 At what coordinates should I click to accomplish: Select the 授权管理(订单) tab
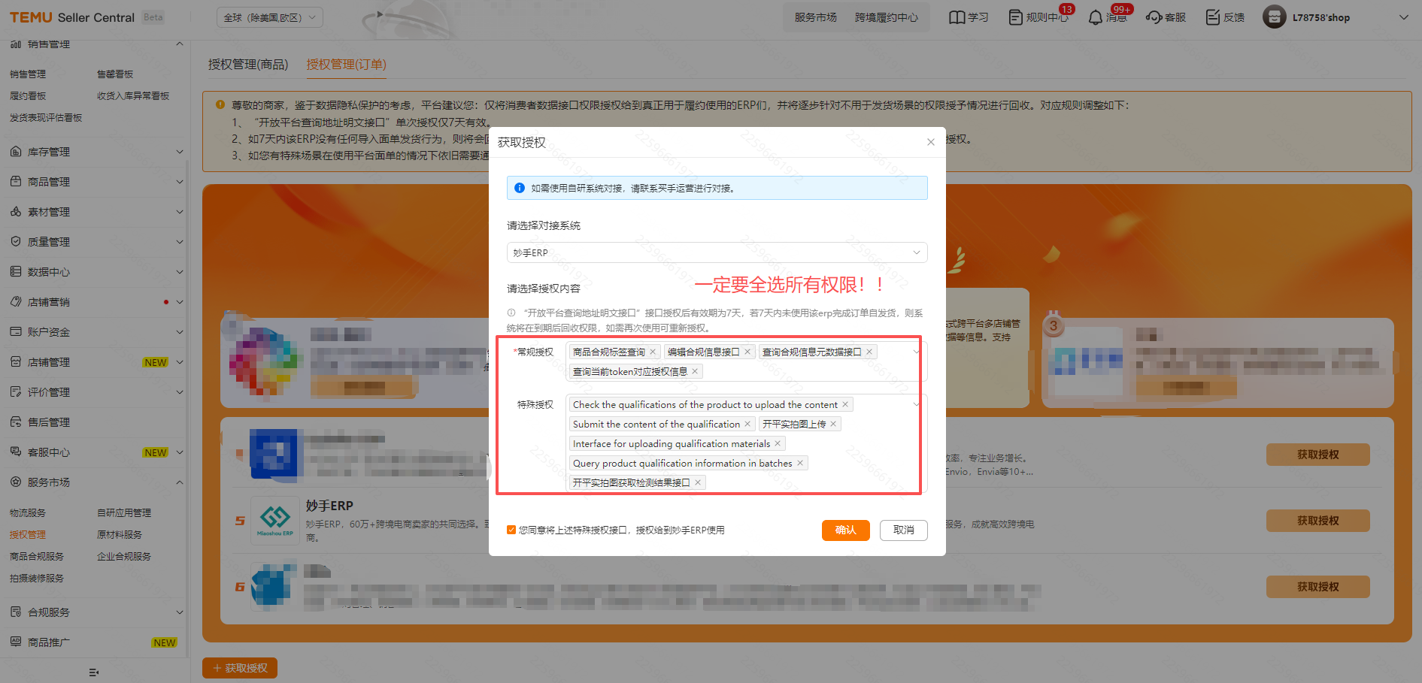346,65
